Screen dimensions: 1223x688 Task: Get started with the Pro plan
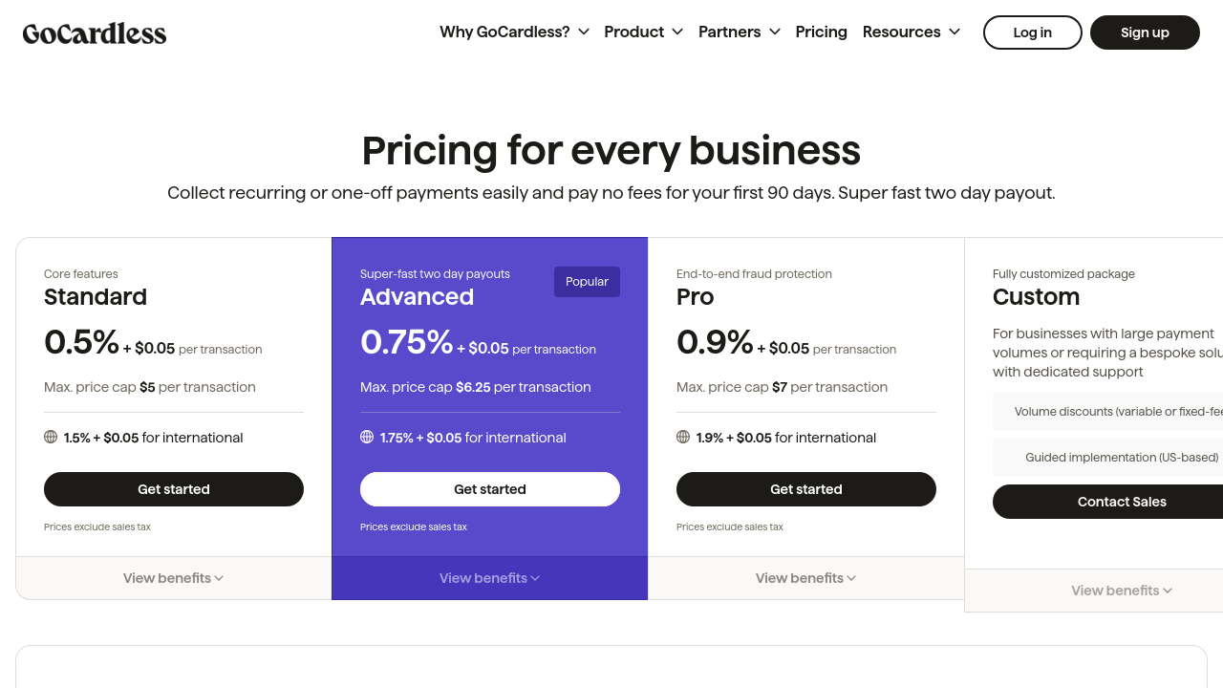[806, 489]
